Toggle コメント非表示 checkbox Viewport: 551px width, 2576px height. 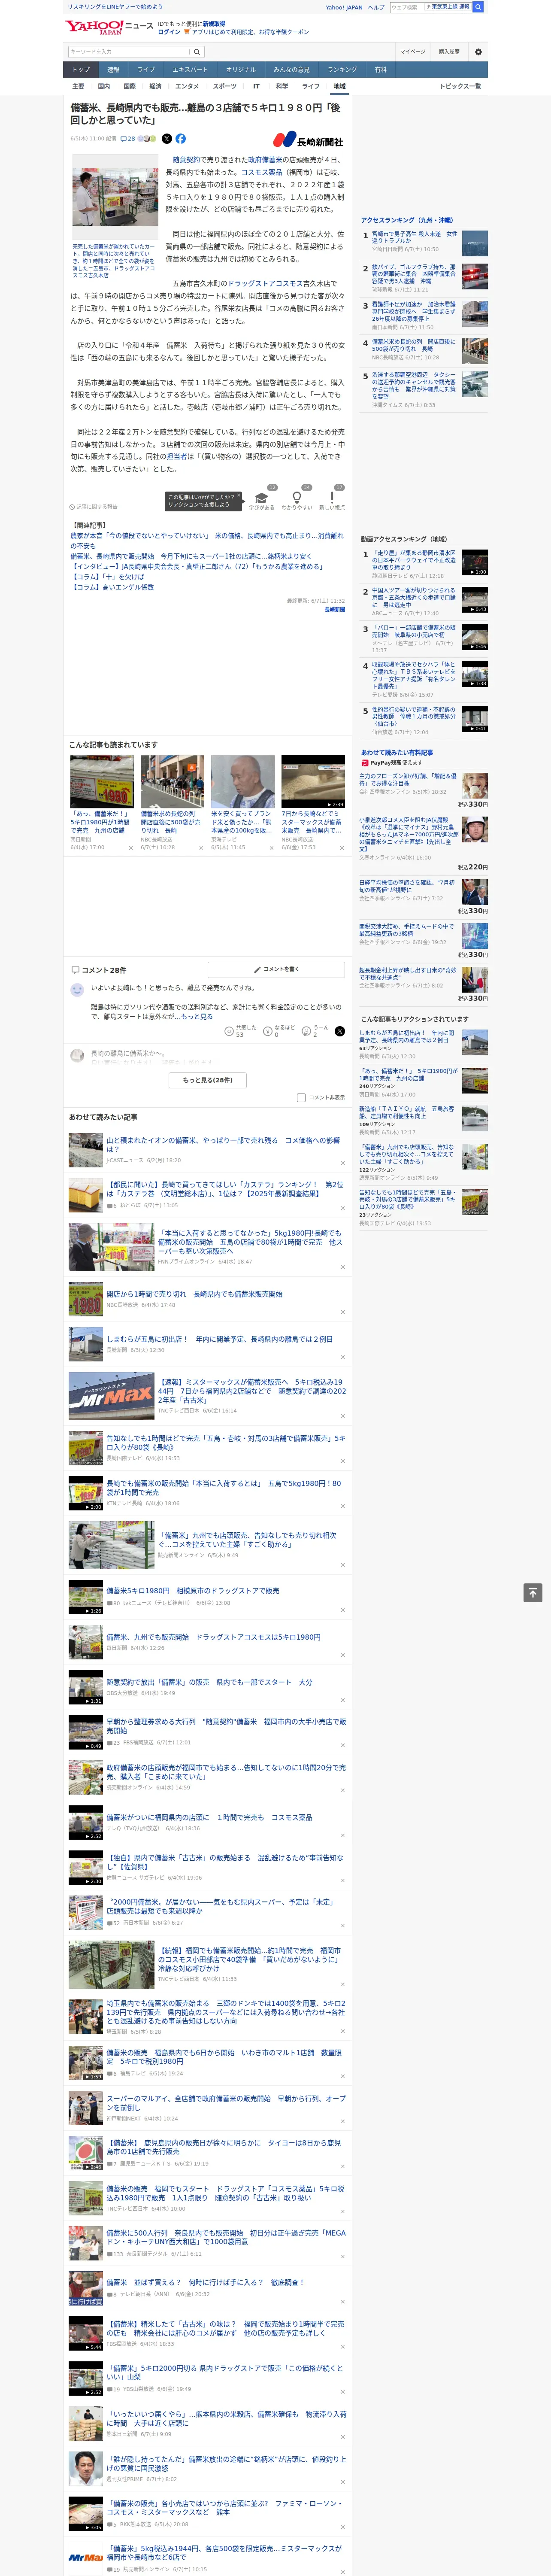301,1097
